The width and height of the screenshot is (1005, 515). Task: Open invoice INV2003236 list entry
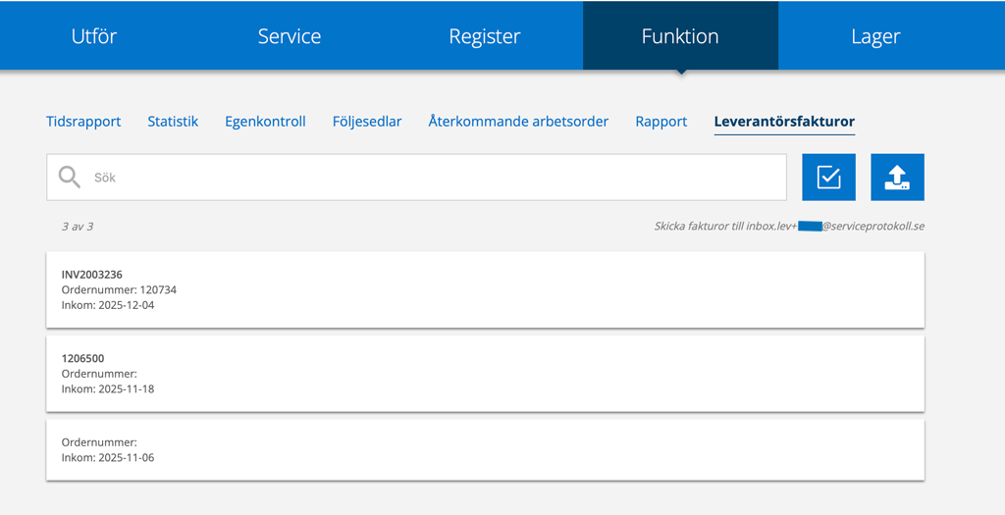coord(485,289)
